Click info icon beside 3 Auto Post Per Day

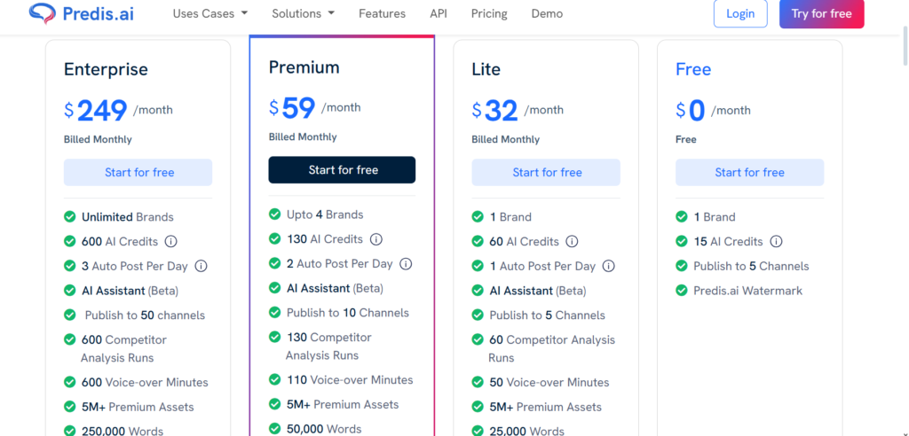tap(202, 267)
